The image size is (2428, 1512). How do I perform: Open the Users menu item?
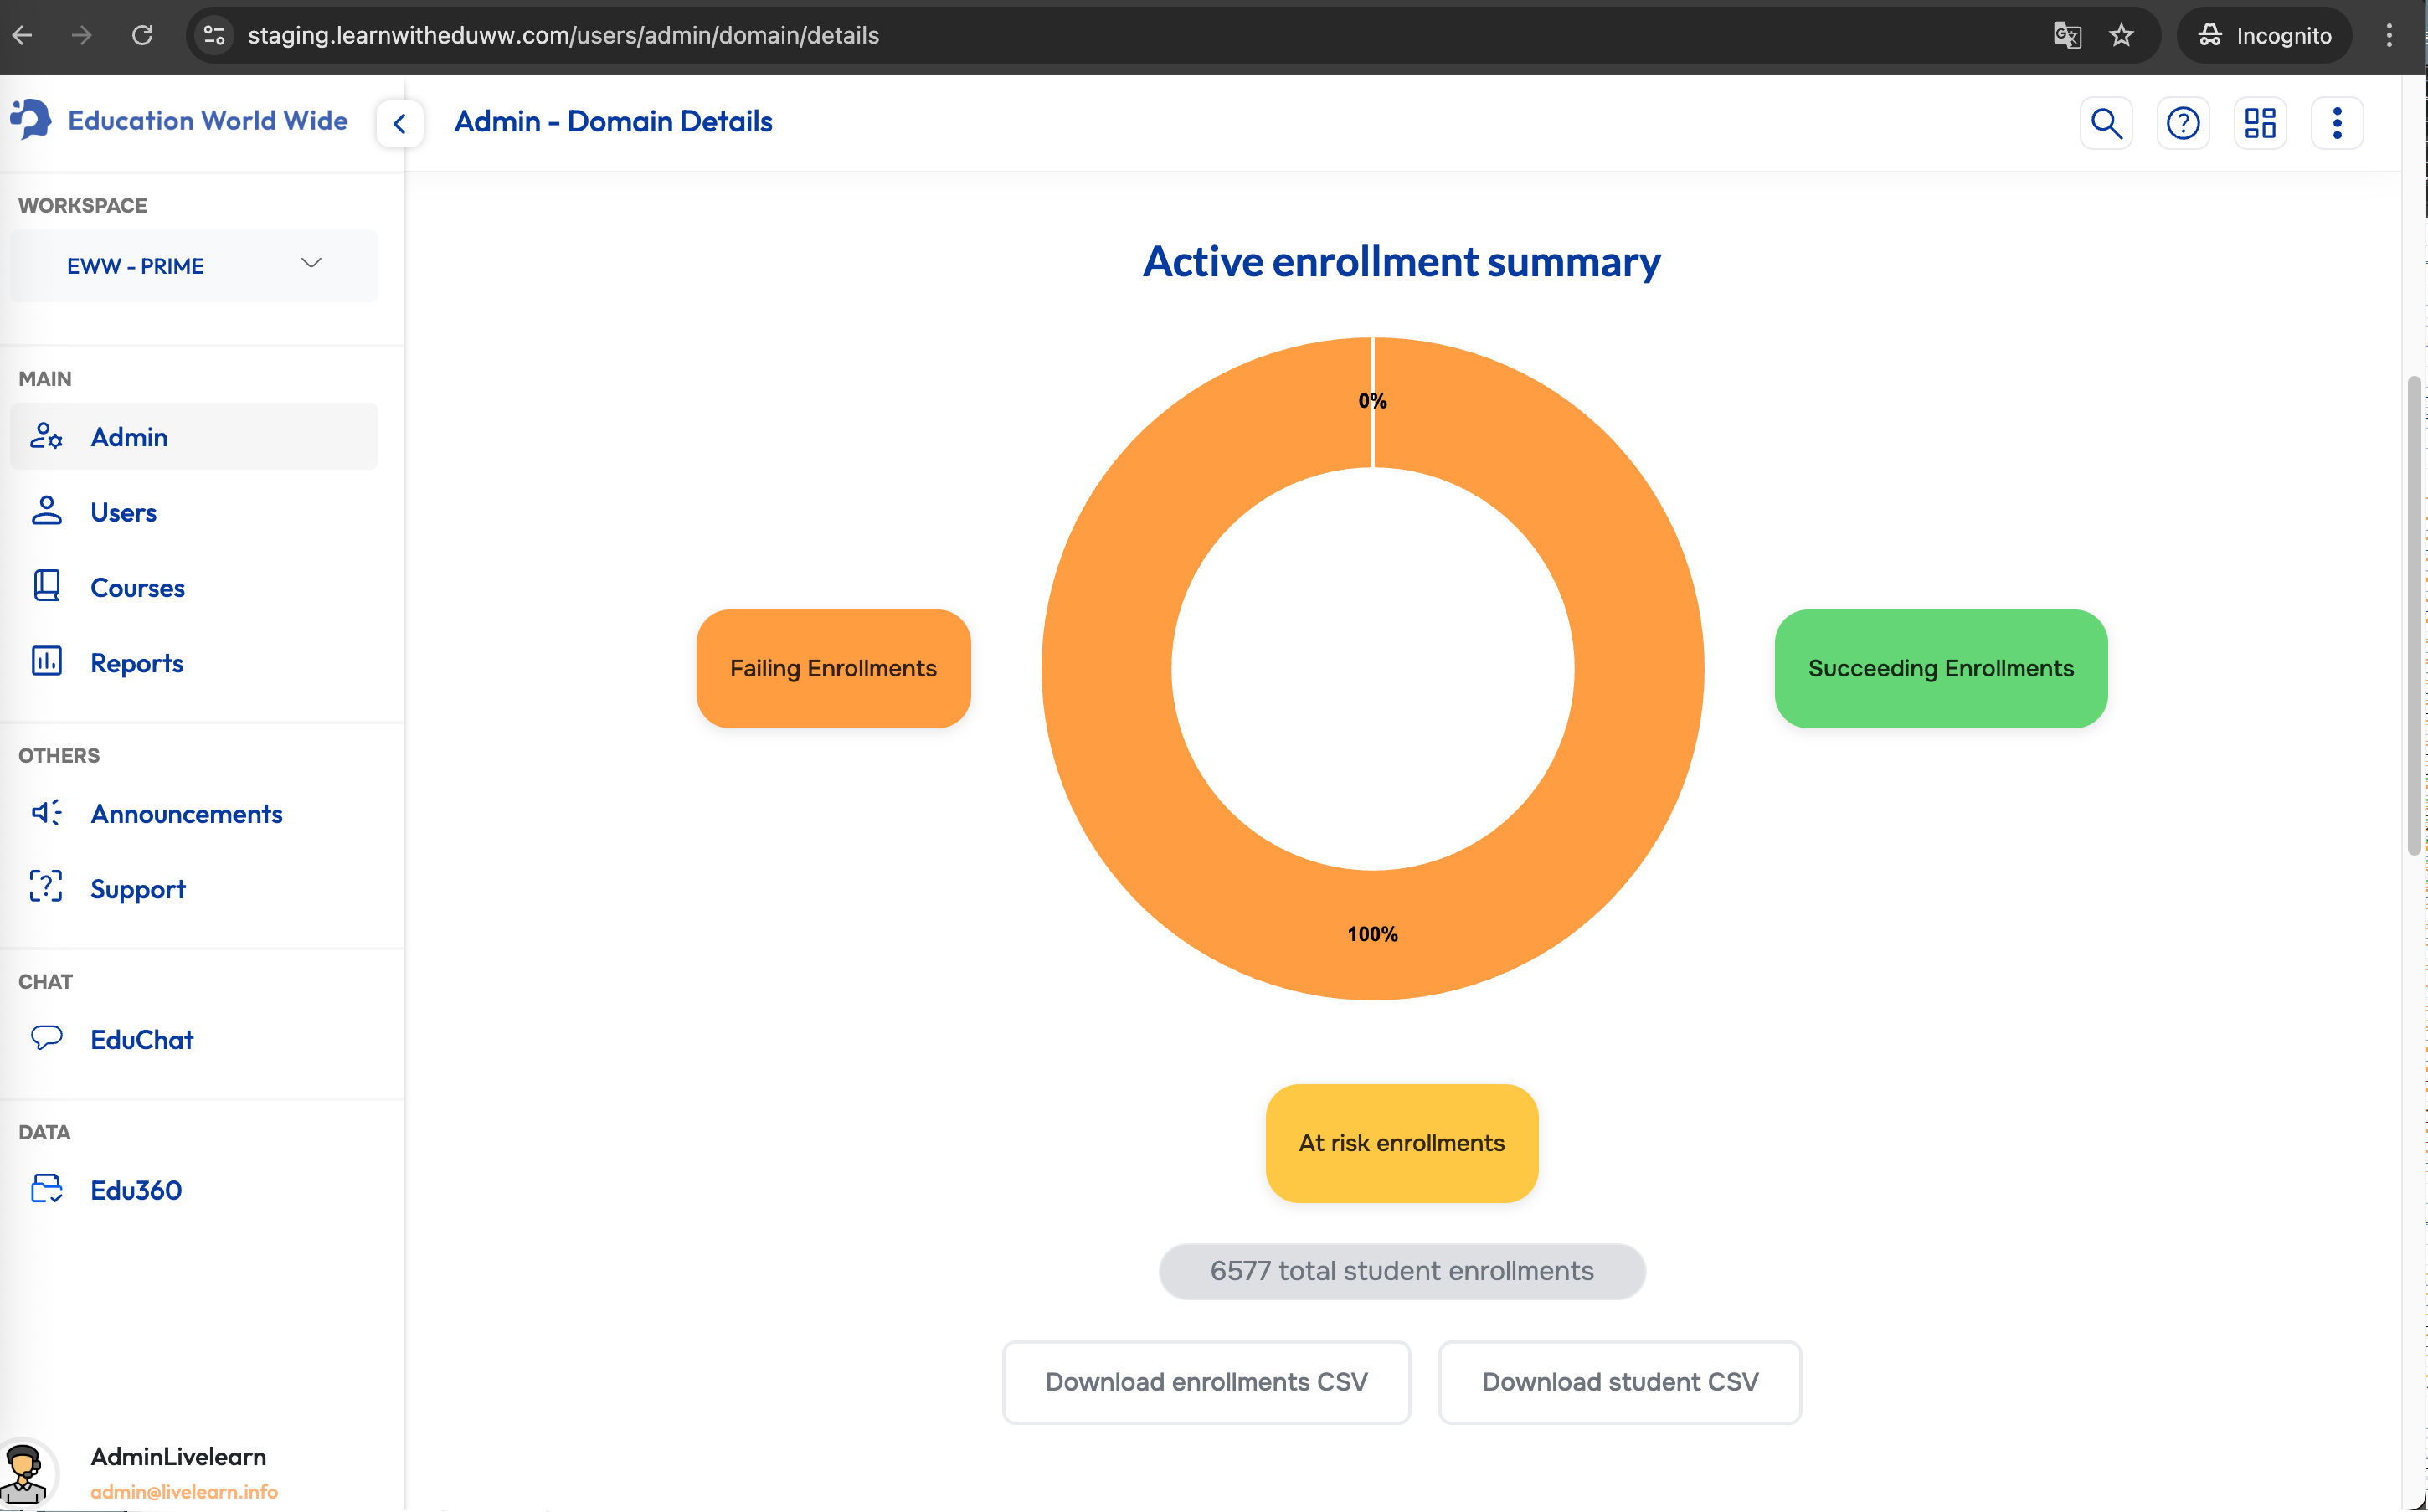123,512
